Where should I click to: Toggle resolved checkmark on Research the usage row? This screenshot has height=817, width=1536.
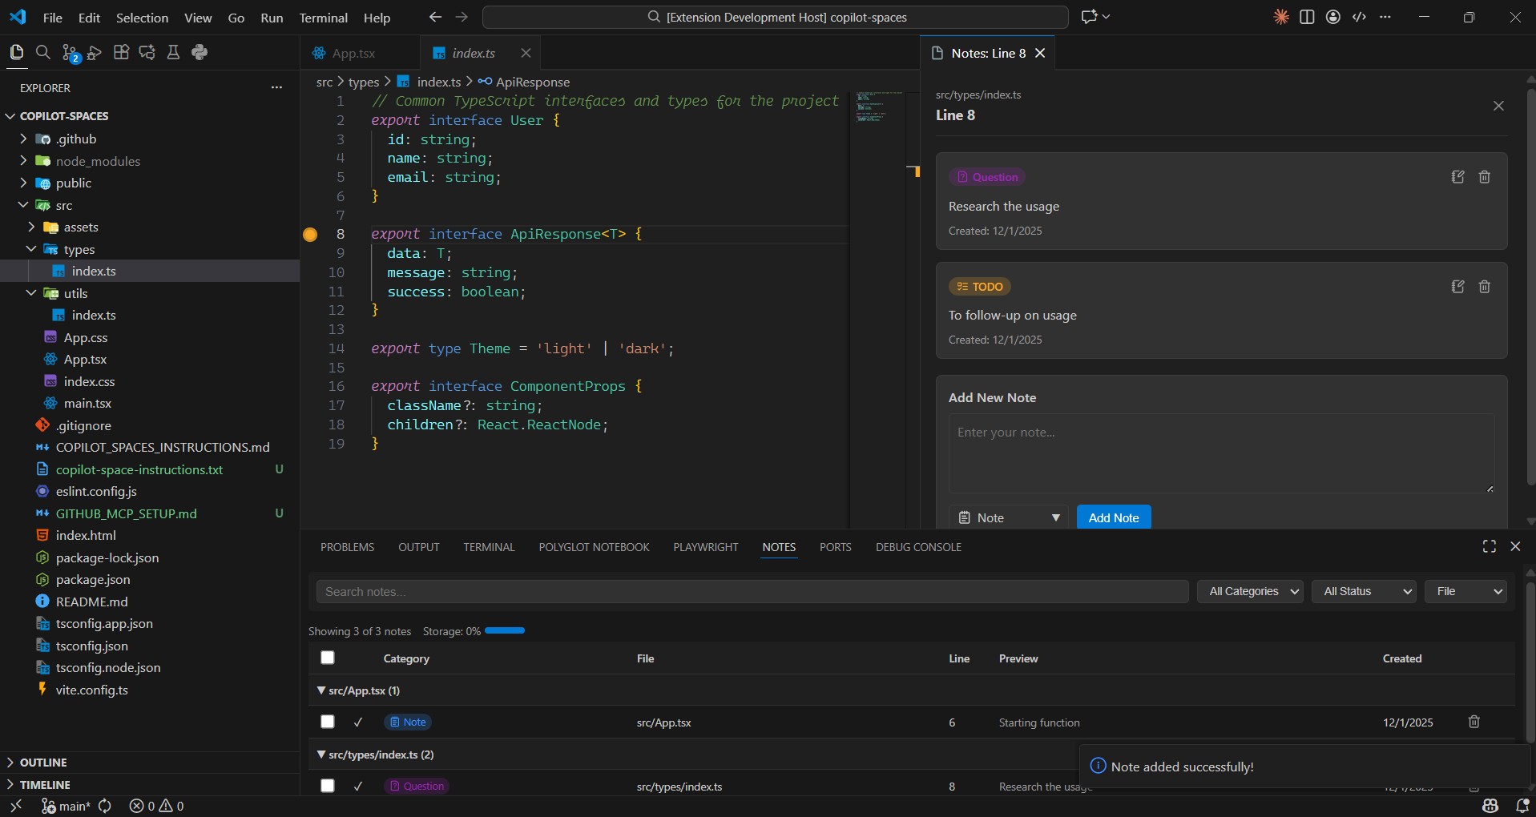coord(358,787)
